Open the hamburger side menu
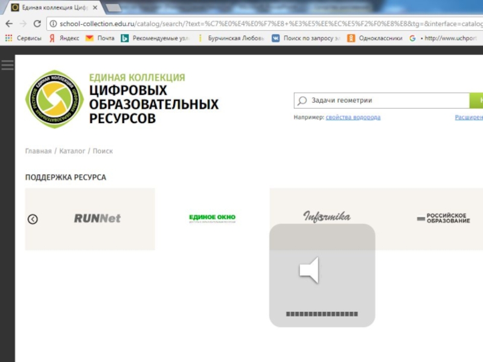The width and height of the screenshot is (483, 362). coord(7,65)
